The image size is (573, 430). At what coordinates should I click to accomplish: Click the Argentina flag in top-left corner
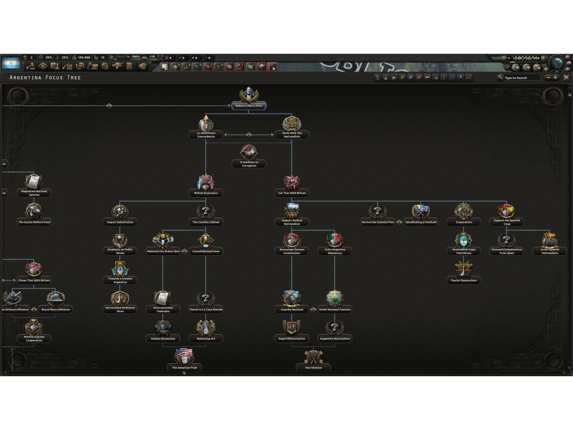[x=11, y=63]
